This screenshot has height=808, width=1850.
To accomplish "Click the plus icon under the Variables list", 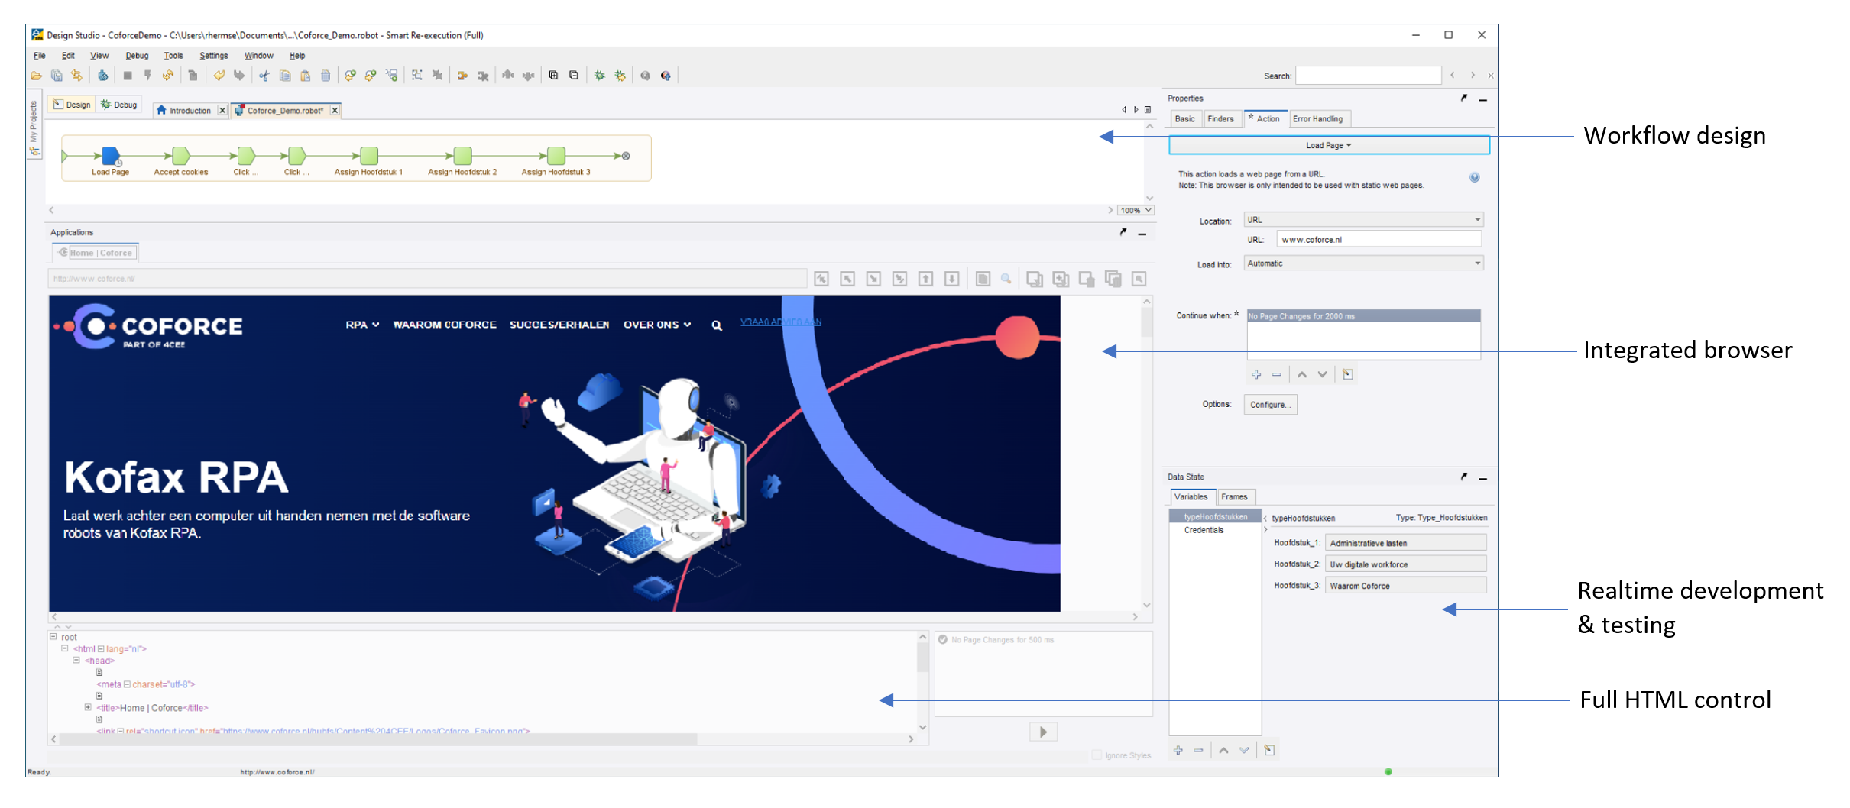I will [1178, 751].
